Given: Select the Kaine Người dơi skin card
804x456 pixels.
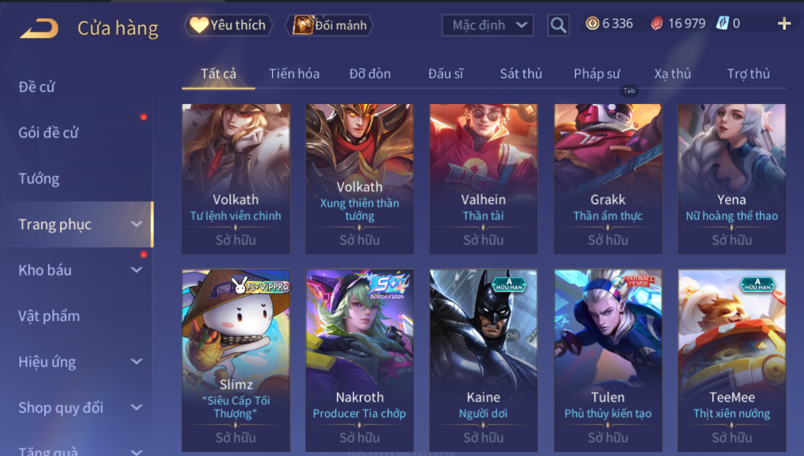Looking at the screenshot, I should [484, 360].
